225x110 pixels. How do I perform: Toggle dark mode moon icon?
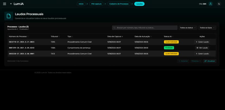tap(219, 4)
